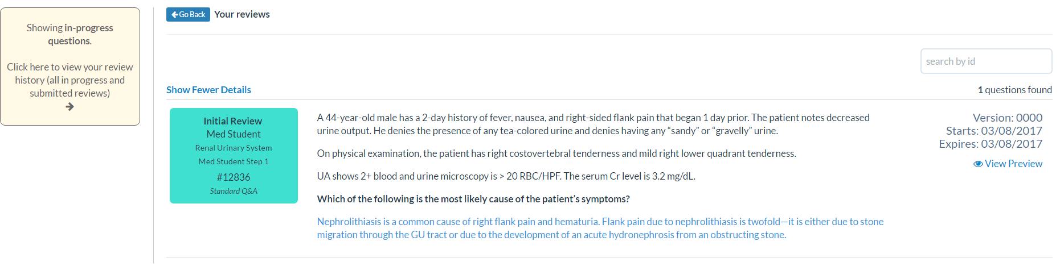Image resolution: width=1060 pixels, height=266 pixels.
Task: Click the Renal Urinary System label
Action: point(234,148)
